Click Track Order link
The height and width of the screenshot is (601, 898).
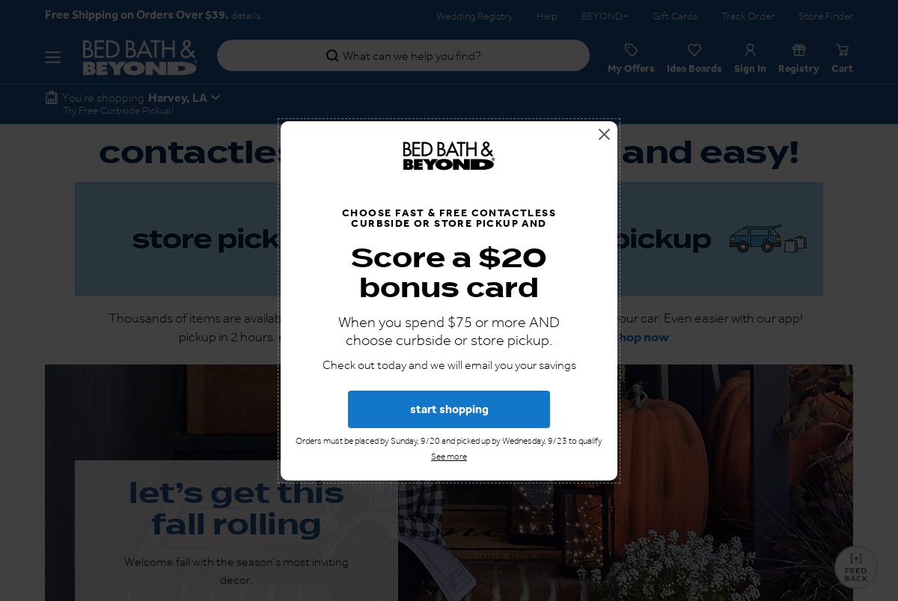(748, 16)
